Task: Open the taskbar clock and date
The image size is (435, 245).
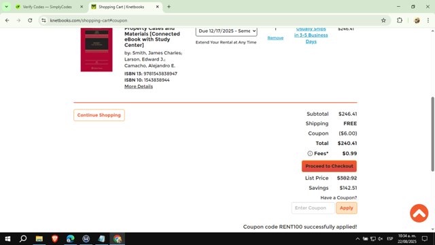Action: tap(407, 239)
